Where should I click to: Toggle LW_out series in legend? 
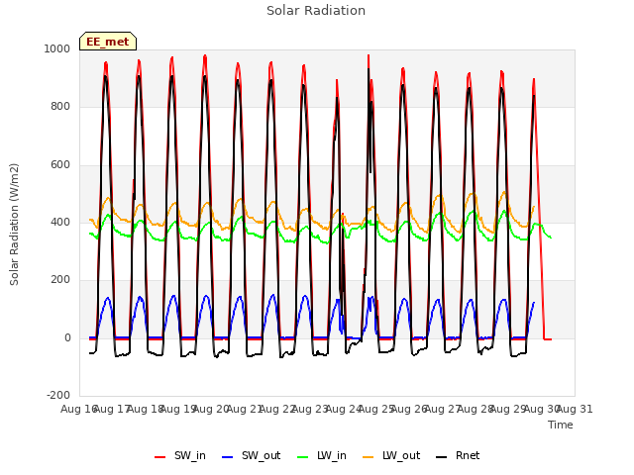coord(391,455)
